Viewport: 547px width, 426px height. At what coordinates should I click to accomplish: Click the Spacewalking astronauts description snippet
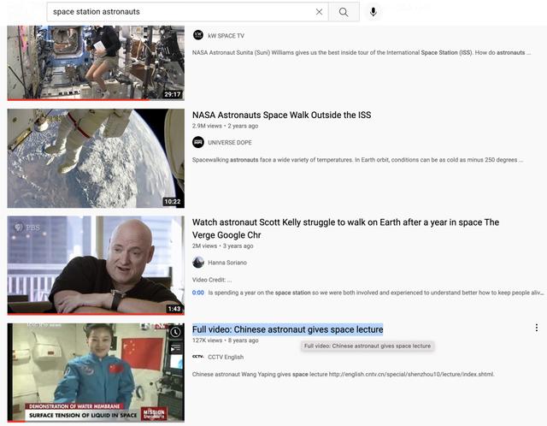coord(357,160)
